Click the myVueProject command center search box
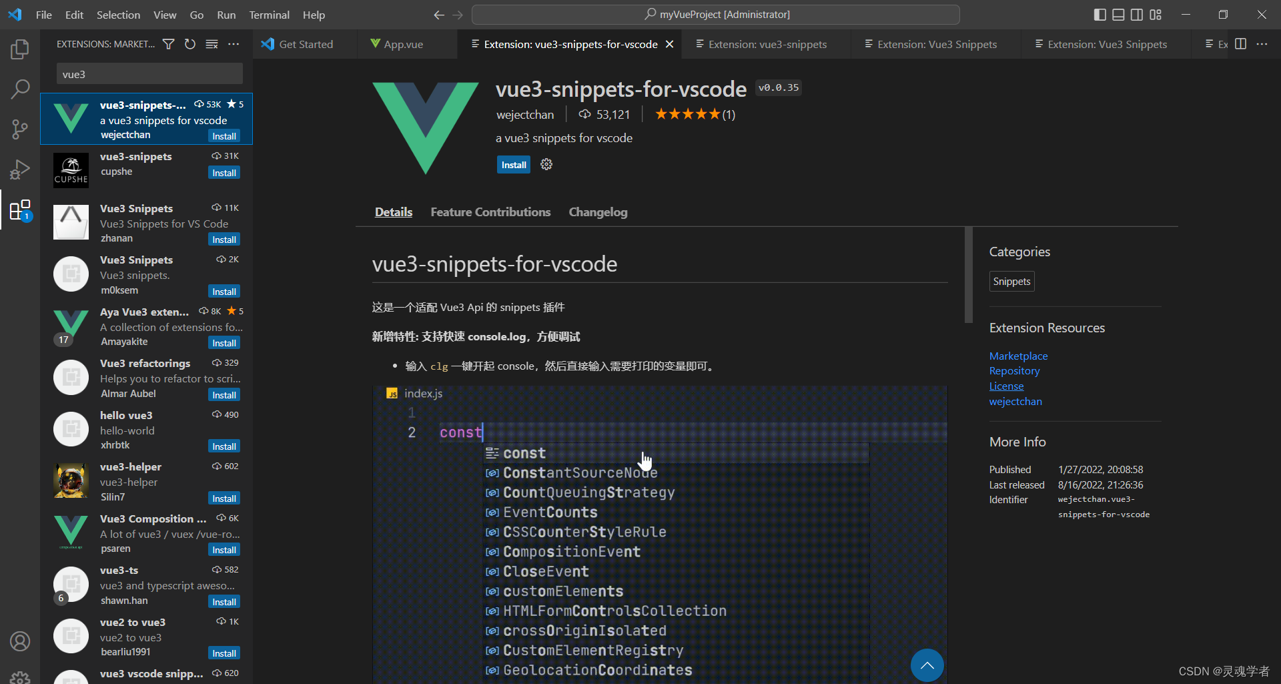 pos(716,15)
